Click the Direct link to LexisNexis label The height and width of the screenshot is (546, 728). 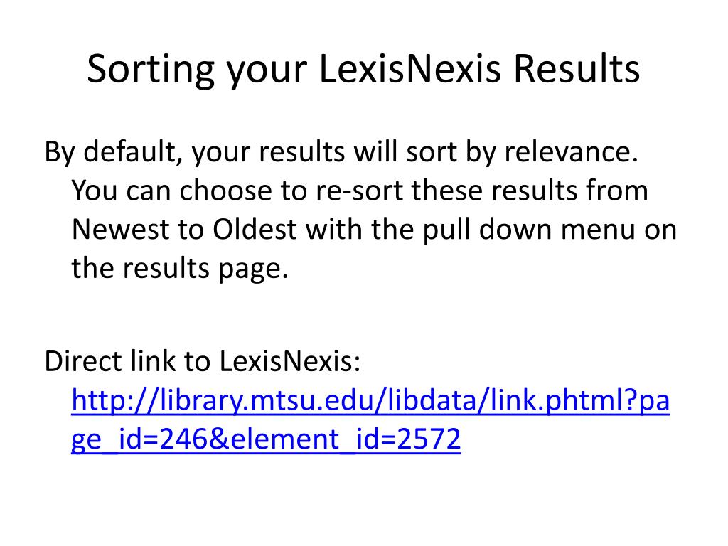[203, 360]
